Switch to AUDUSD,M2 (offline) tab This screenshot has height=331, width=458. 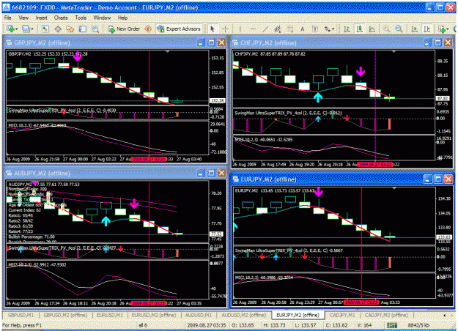pyautogui.click(x=243, y=315)
